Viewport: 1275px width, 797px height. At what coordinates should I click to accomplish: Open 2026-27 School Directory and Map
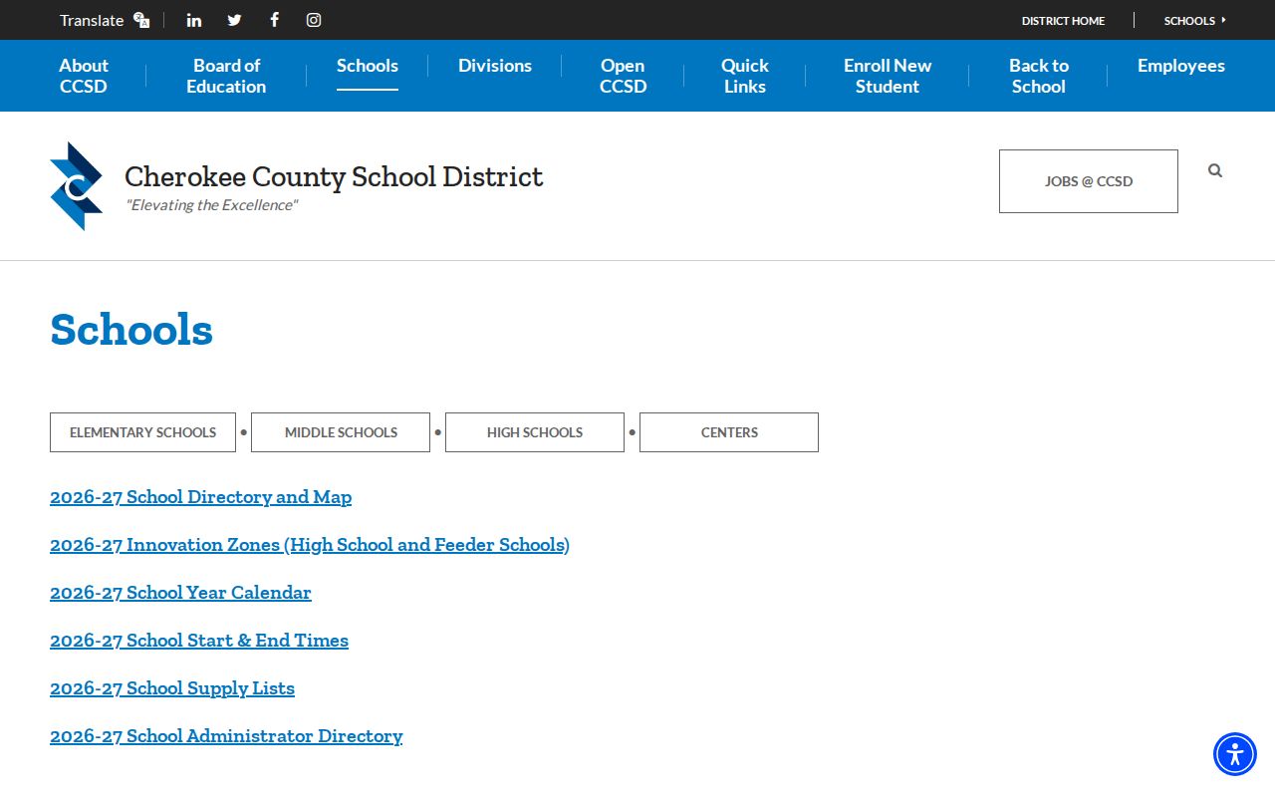200,497
